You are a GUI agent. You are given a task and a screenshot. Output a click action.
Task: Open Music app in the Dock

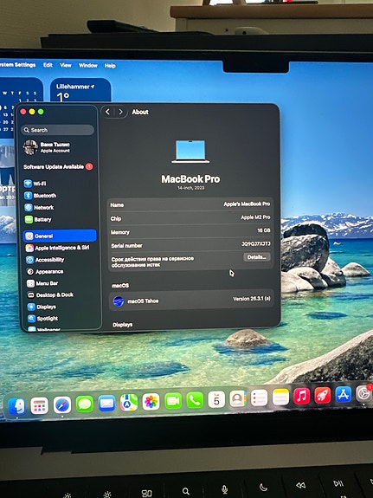pos(301,396)
